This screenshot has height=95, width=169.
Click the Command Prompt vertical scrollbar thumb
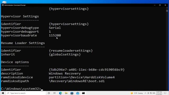167,11
